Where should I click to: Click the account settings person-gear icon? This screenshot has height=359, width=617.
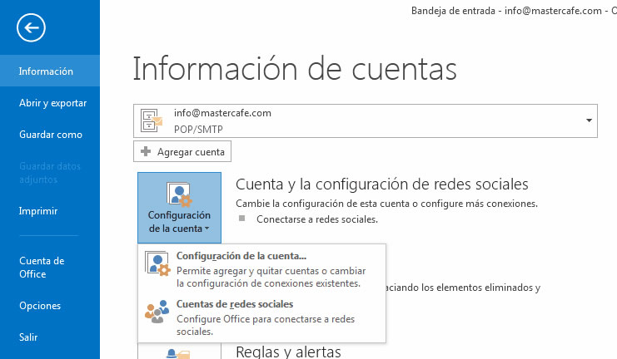click(179, 195)
